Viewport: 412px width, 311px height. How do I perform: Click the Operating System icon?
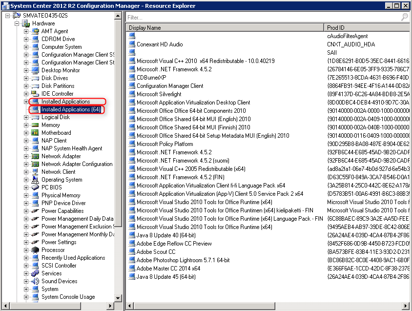pyautogui.click(x=35, y=180)
